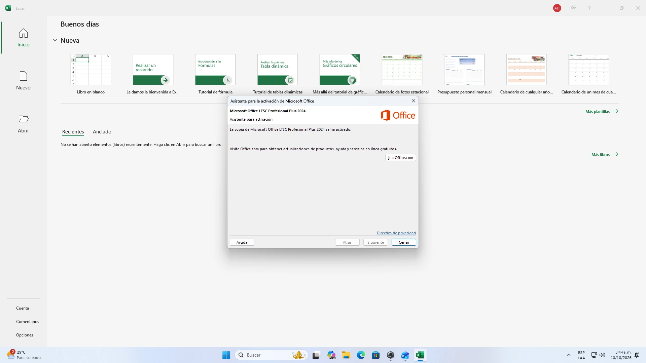Click the ESP LAA language indicator
Image resolution: width=646 pixels, height=363 pixels.
tap(581, 355)
